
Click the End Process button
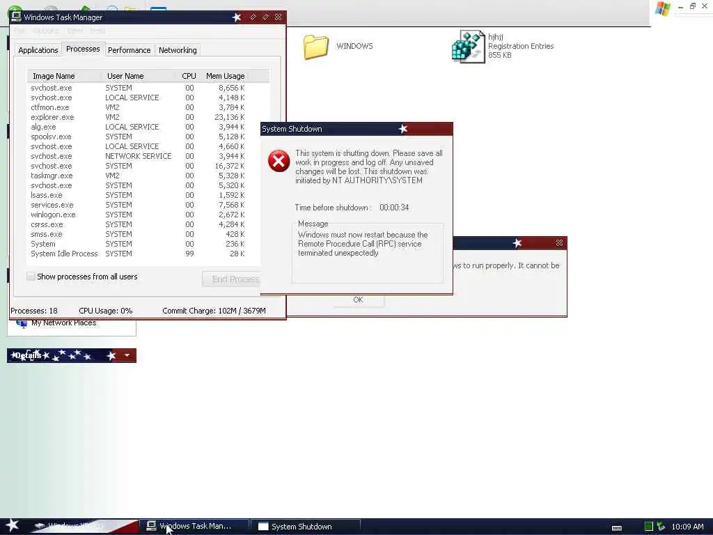231,279
